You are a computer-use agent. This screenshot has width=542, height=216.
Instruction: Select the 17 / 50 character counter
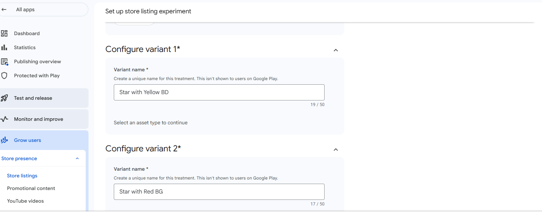click(x=318, y=204)
